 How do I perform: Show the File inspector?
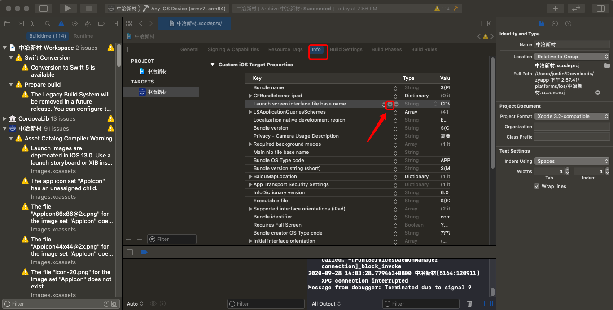click(x=542, y=23)
